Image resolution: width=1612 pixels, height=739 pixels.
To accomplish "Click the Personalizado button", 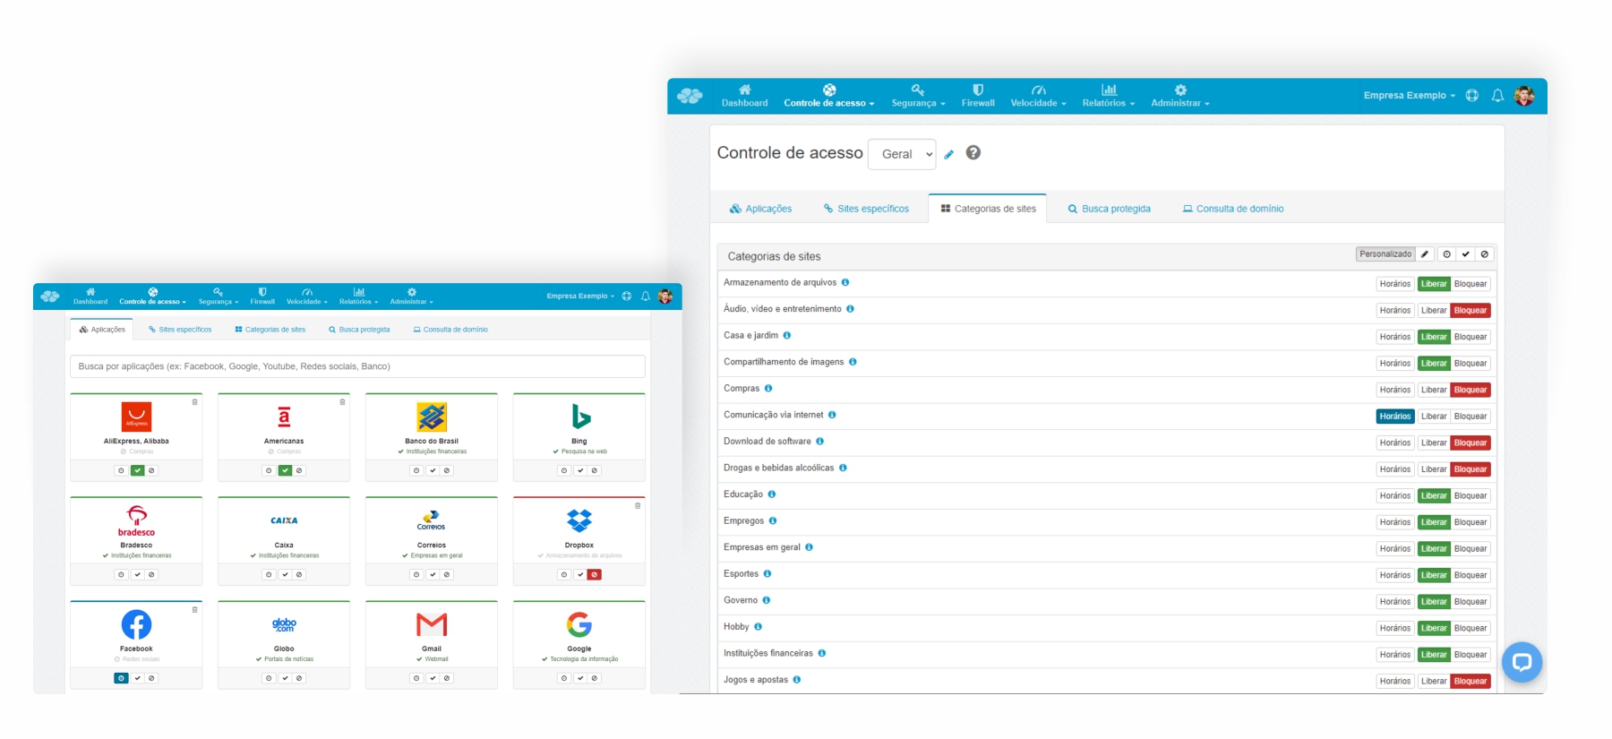I will [x=1385, y=254].
